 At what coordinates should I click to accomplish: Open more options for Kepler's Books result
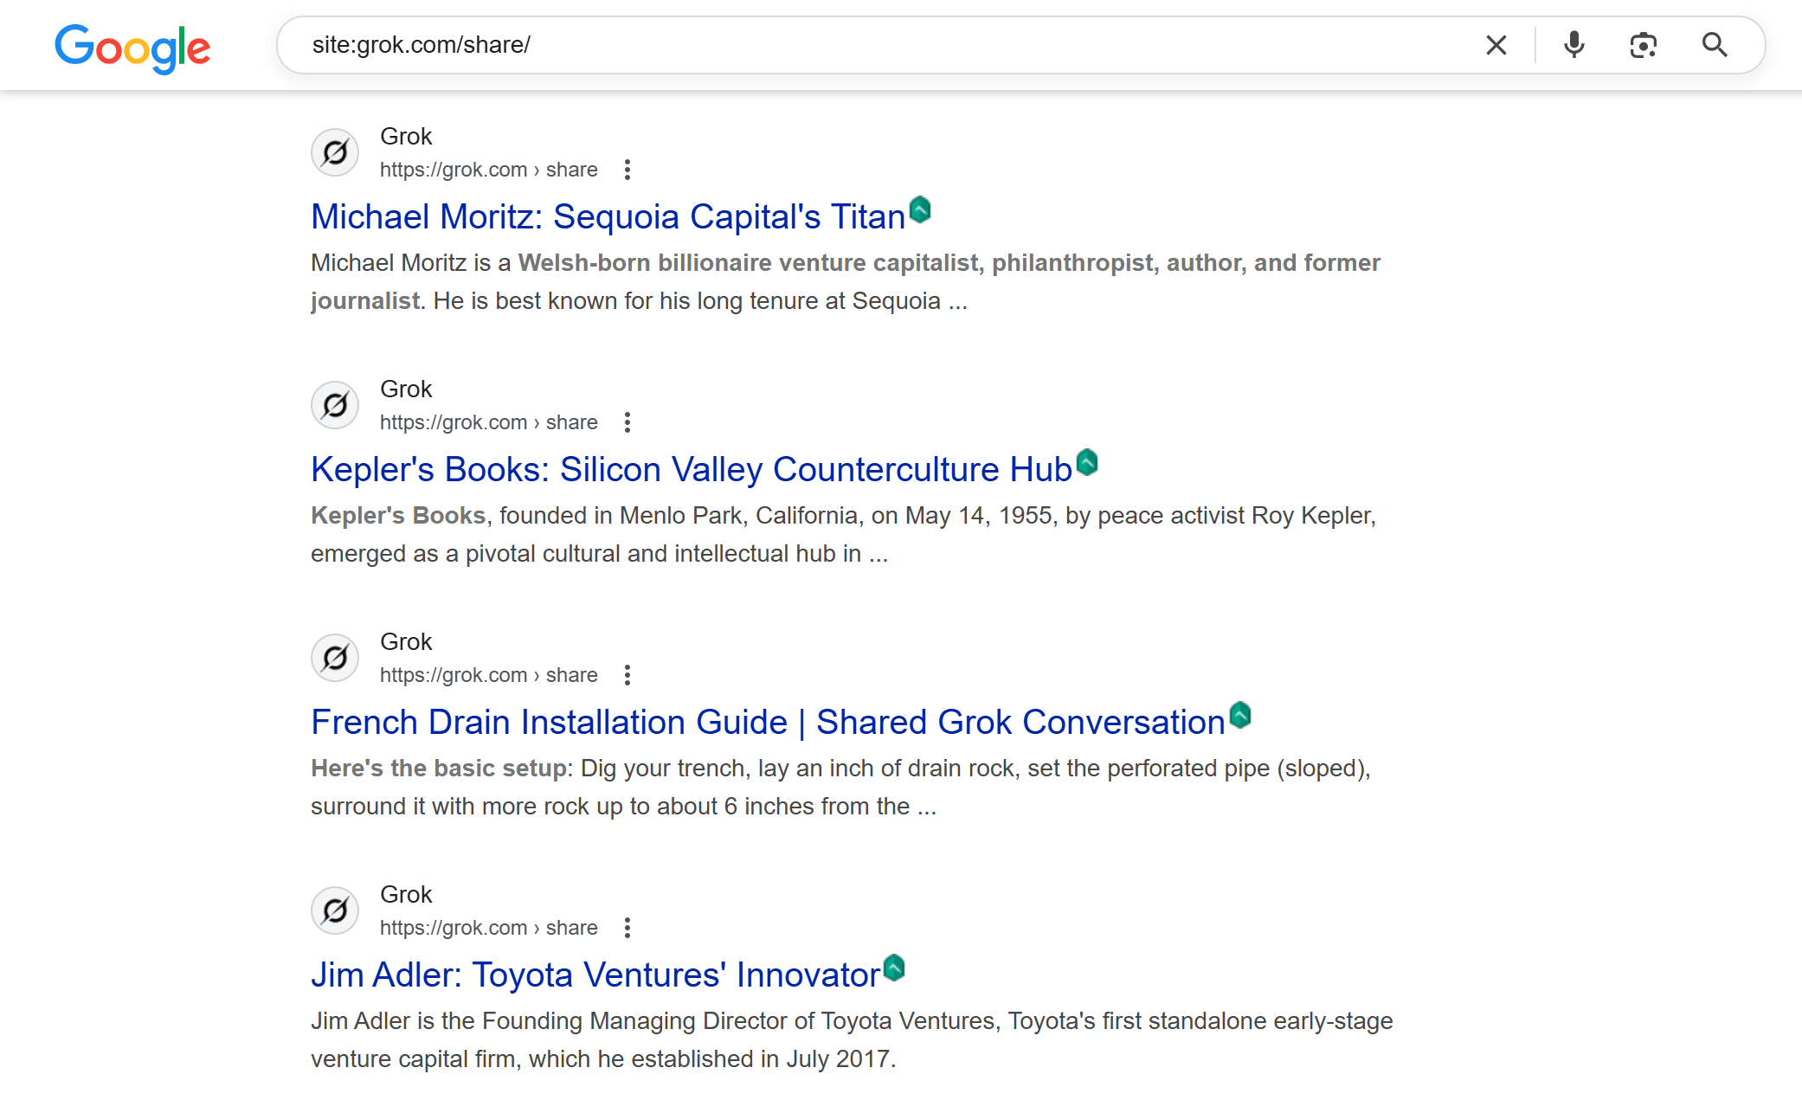click(x=627, y=422)
